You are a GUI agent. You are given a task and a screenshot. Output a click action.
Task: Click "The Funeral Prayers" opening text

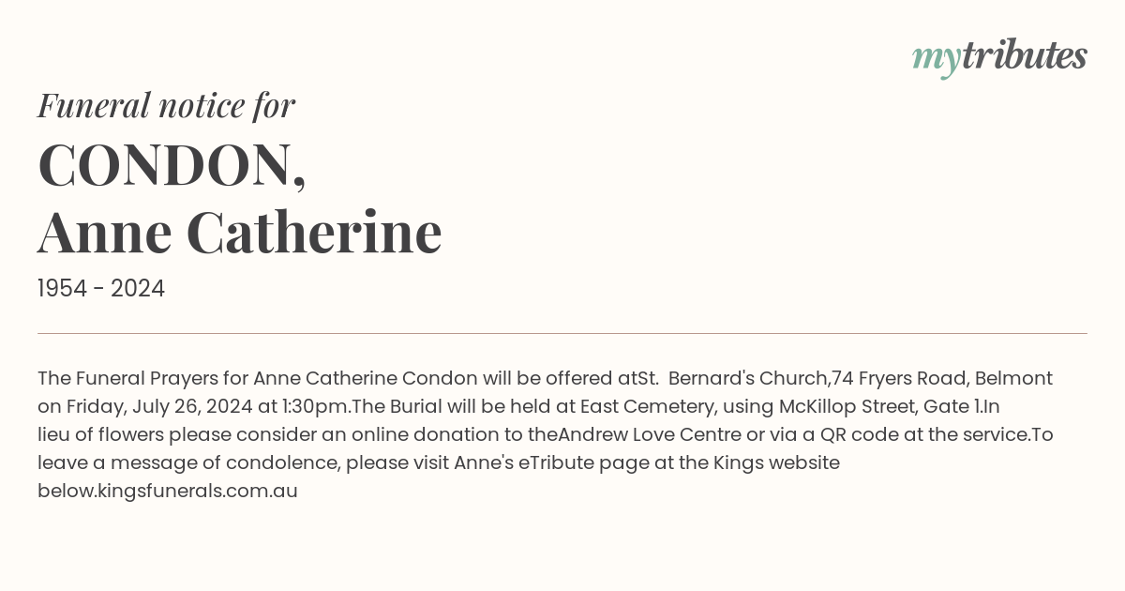127,378
